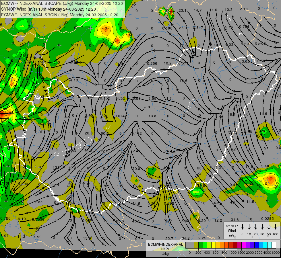Click the wind arrow above 100 in SYNOP legend
The height and width of the screenshot is (258, 281).
point(276,227)
